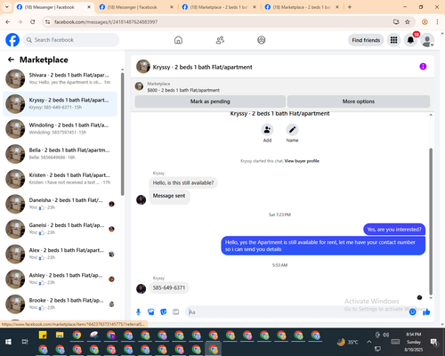Click the conversation list scrollbar
The image size is (445, 356).
coord(122,133)
